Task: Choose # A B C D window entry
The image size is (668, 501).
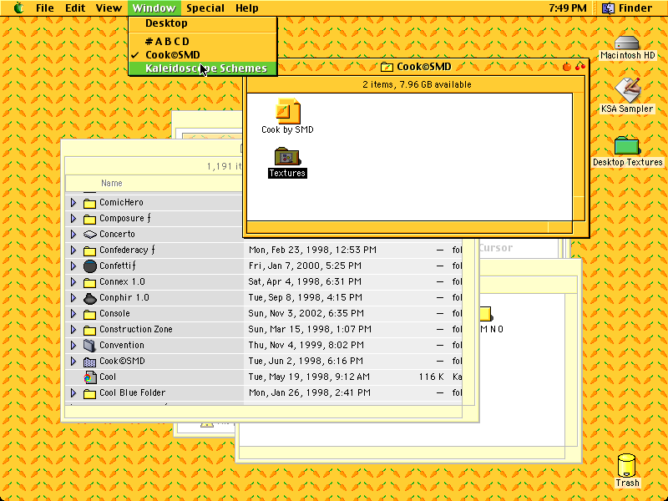Action: (x=203, y=42)
